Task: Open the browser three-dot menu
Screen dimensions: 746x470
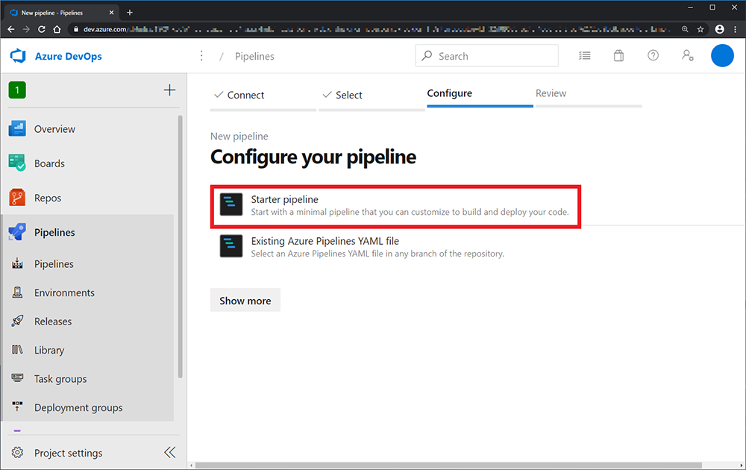Action: pyautogui.click(x=736, y=30)
